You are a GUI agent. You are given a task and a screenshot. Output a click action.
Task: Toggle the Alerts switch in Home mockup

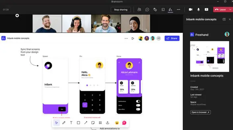[x=138, y=105]
